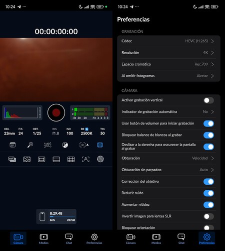Tap Wi-Fi icon in right status bar
This screenshot has width=225, height=251.
point(207,7)
